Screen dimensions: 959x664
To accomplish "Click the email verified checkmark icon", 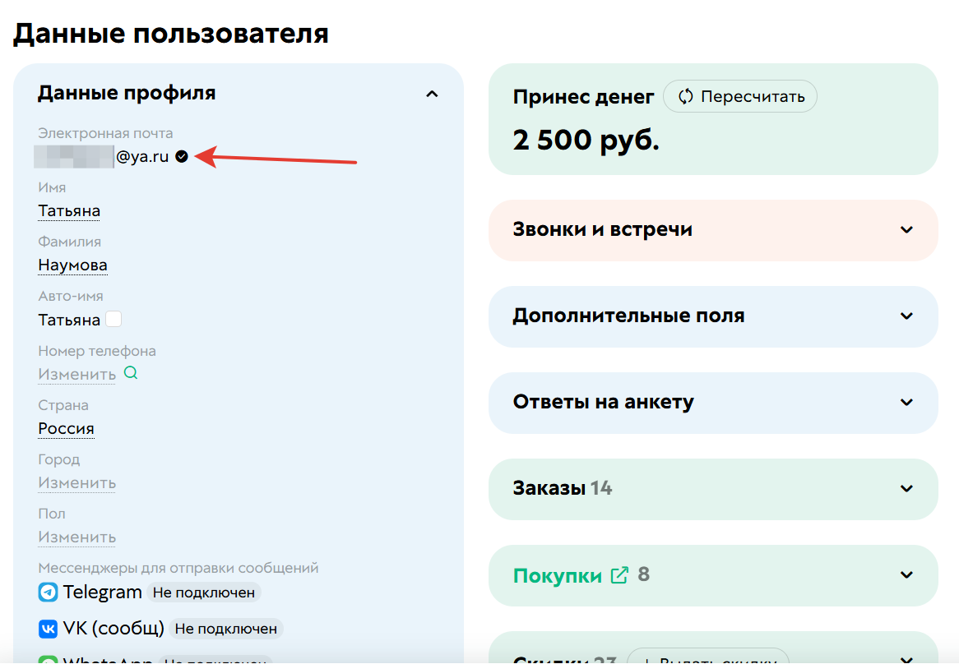I will tap(181, 156).
